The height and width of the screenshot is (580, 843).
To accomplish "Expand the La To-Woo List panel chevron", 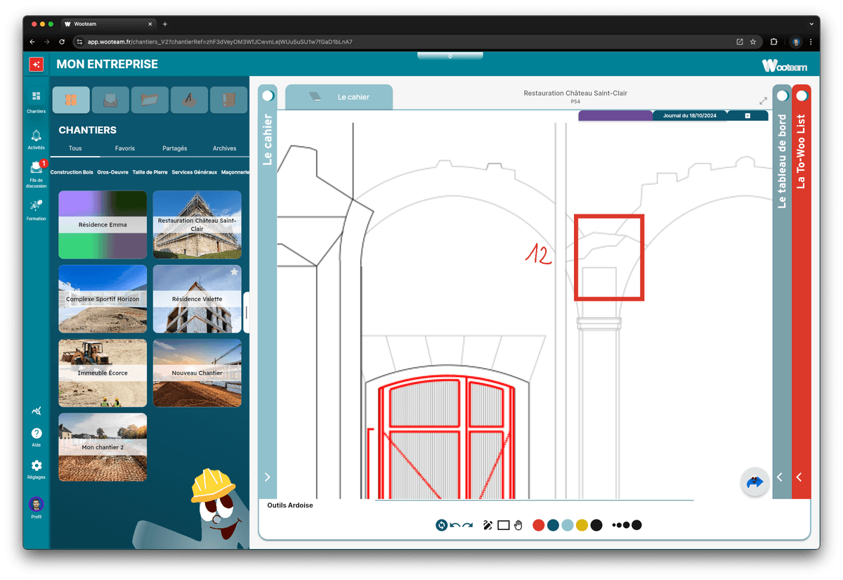I will 799,477.
